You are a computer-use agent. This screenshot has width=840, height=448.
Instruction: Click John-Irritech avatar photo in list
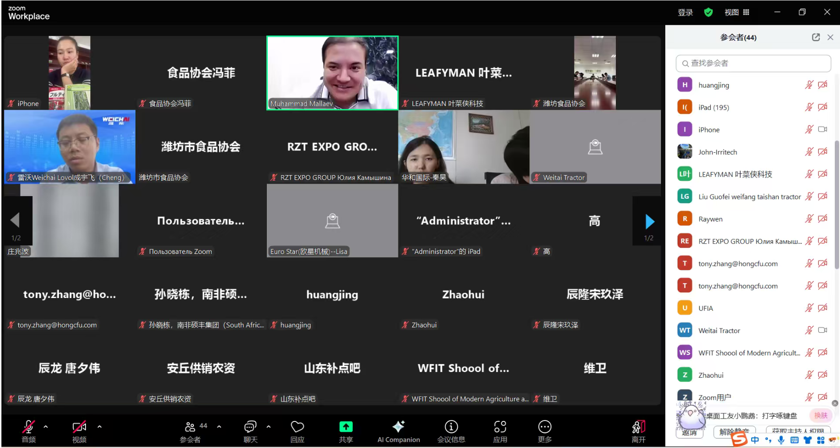(684, 152)
